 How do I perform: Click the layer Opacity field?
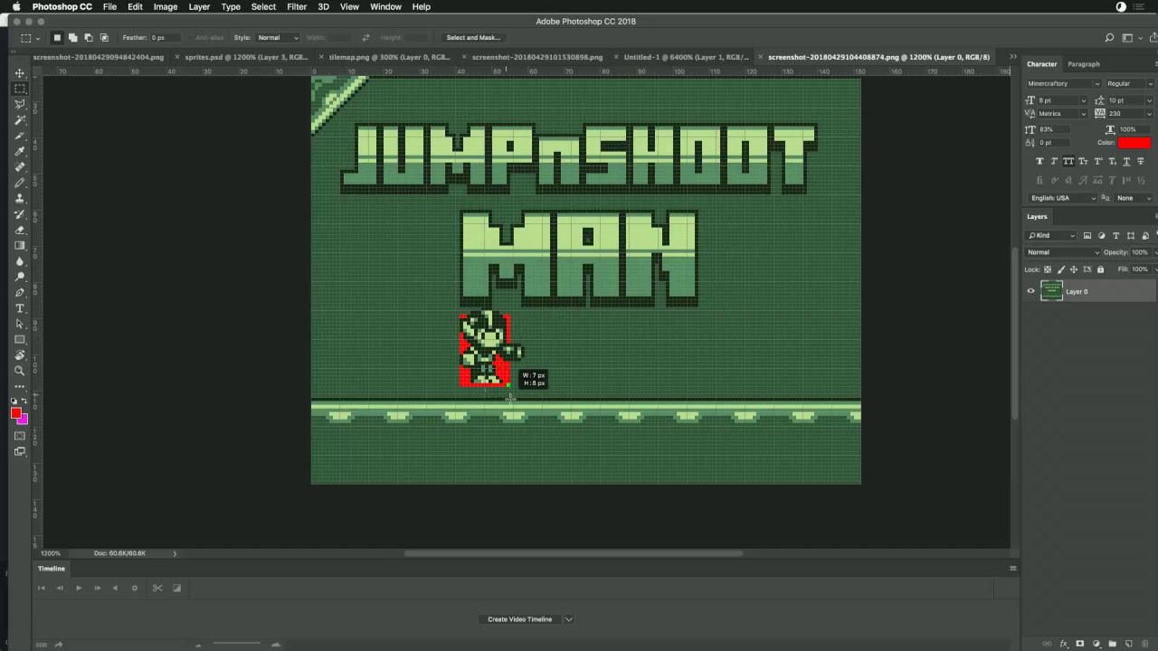point(1140,252)
